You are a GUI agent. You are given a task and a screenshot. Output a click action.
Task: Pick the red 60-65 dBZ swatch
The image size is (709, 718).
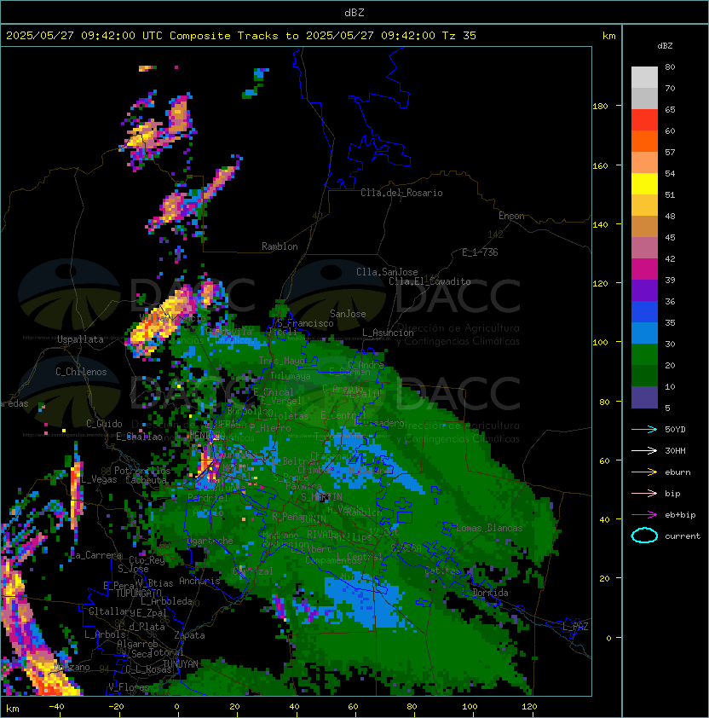pos(644,120)
